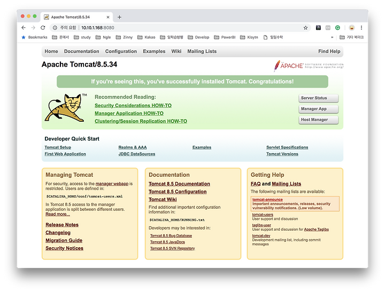Screen dimensions: 385x292
Task: Open the JDBC DataSources link
Action: point(137,154)
